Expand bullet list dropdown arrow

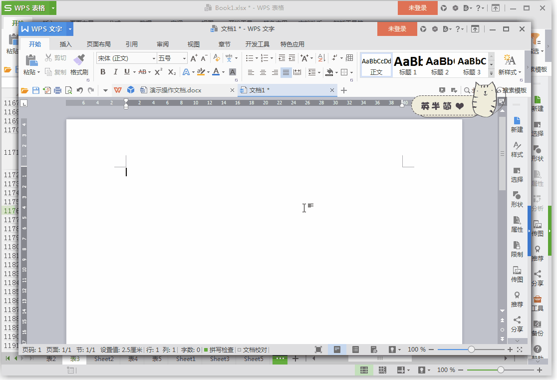pos(257,58)
